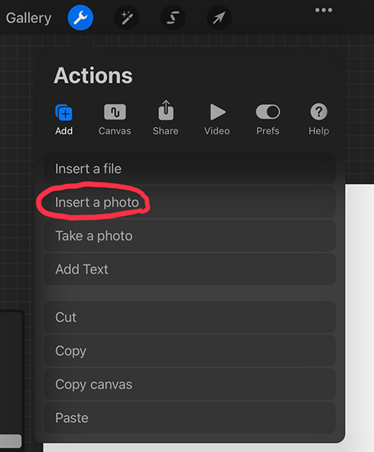Switch to the Canvas tab
The image size is (374, 452).
pyautogui.click(x=115, y=120)
